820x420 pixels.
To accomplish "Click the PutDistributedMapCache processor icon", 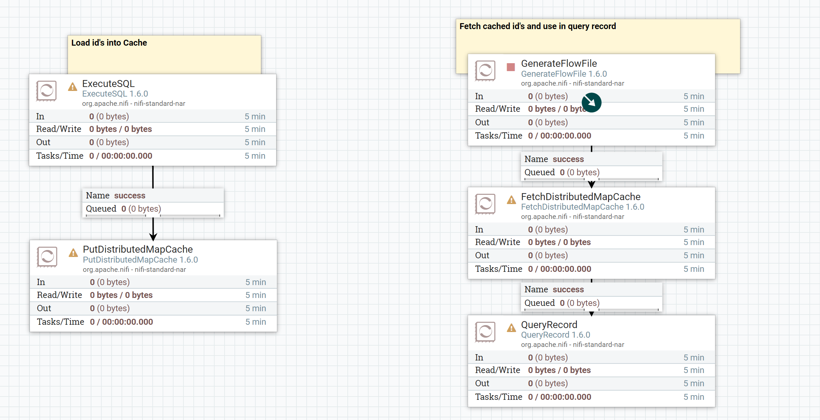I will (47, 257).
